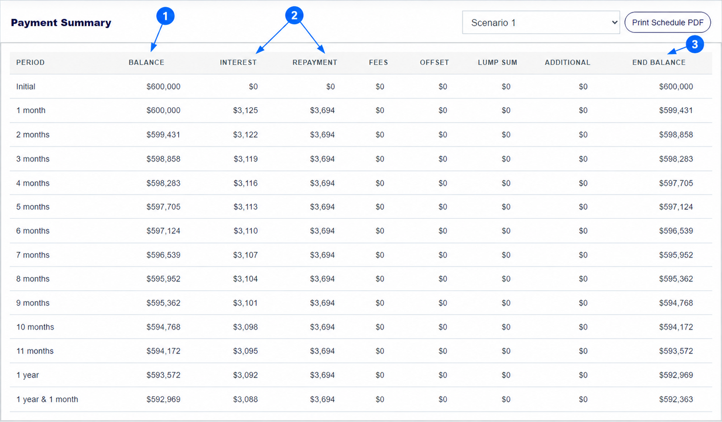Select the REPAYMENT column header
Screen dimensions: 722x422
(315, 62)
